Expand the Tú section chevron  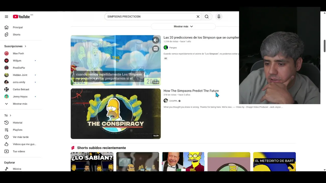10,115
